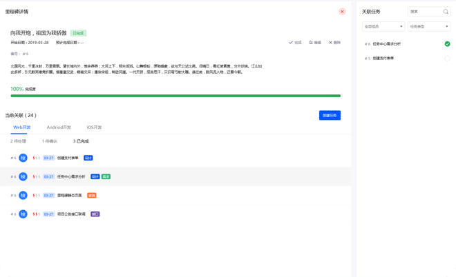Close the milestone details panel
This screenshot has width=456, height=277.
[x=342, y=12]
